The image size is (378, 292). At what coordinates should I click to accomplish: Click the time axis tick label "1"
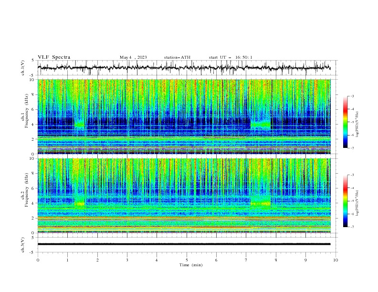pos(67,260)
